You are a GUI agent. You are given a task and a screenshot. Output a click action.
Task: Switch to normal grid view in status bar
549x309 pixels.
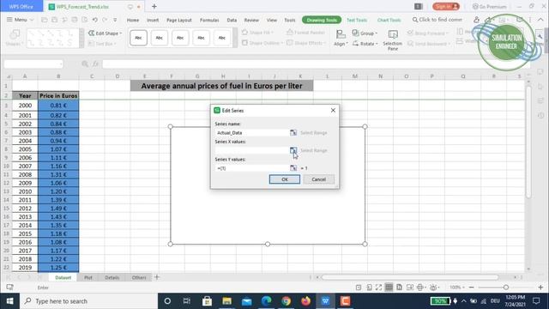tap(389, 288)
